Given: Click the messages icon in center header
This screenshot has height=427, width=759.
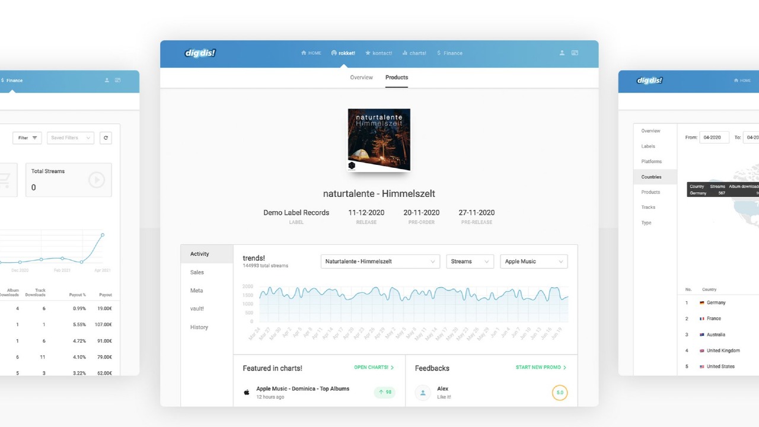Looking at the screenshot, I should (575, 53).
